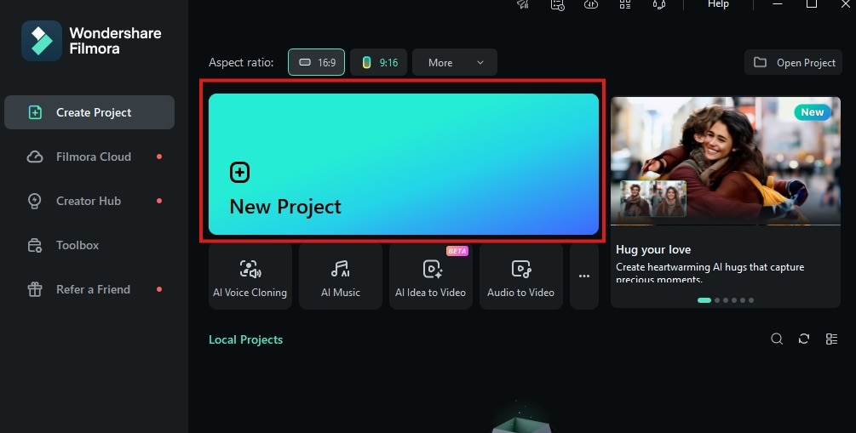Click the Hug your love title
This screenshot has width=856, height=433.
point(653,249)
